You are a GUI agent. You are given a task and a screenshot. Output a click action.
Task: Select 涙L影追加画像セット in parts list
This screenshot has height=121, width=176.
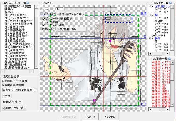click(x=17, y=68)
